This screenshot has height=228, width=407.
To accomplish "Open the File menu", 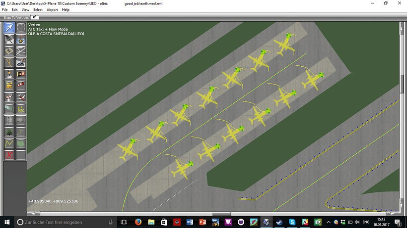I will (x=4, y=10).
